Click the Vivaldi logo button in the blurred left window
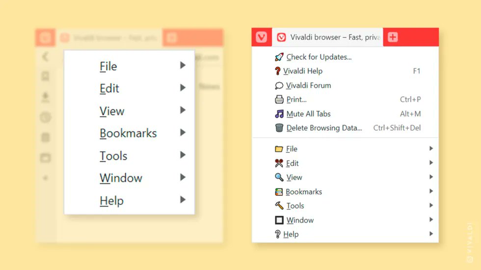The width and height of the screenshot is (481, 270). [45, 38]
